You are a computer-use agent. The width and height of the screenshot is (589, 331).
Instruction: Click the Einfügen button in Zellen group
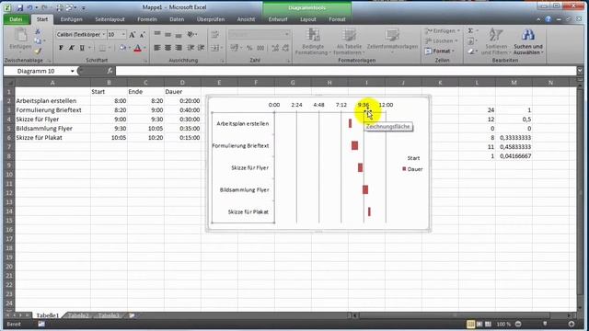point(443,30)
